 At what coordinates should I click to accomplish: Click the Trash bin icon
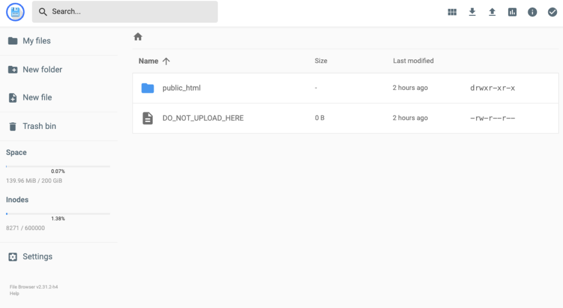(x=13, y=126)
